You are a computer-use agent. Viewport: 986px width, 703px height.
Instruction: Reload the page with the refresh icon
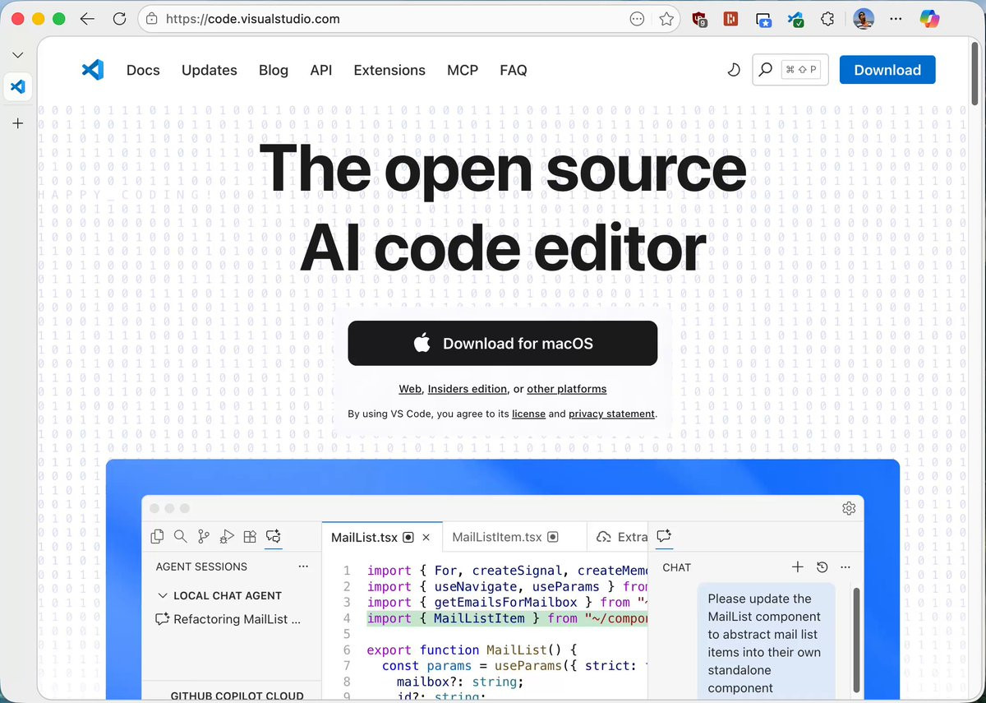(x=120, y=18)
